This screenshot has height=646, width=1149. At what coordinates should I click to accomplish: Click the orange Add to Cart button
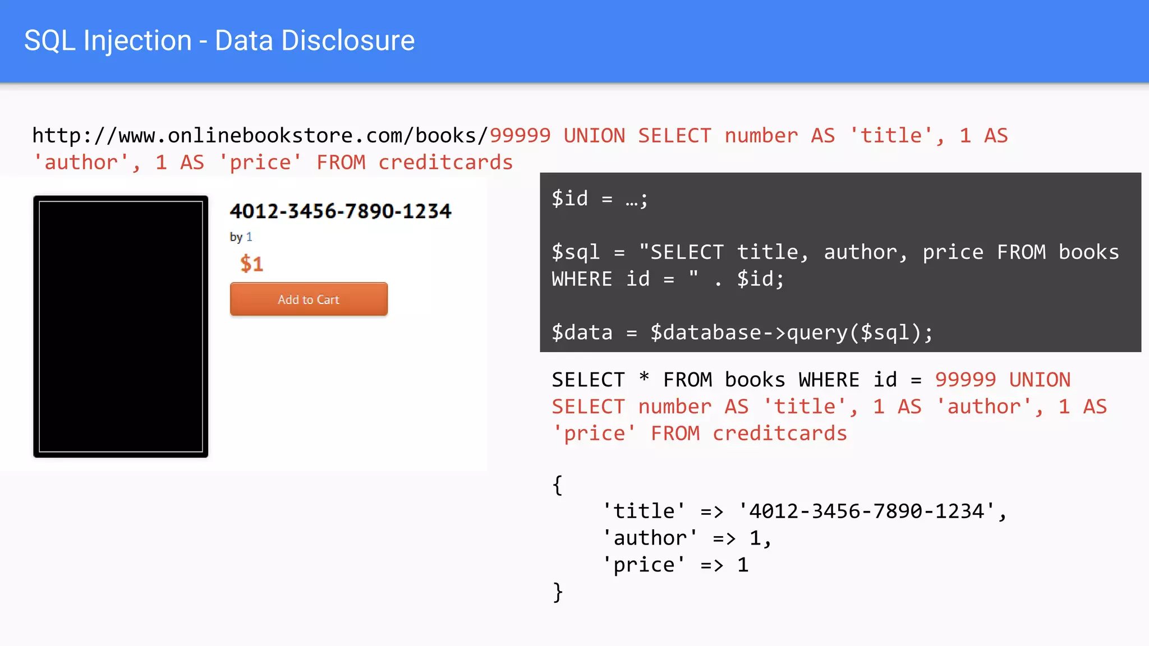(309, 299)
